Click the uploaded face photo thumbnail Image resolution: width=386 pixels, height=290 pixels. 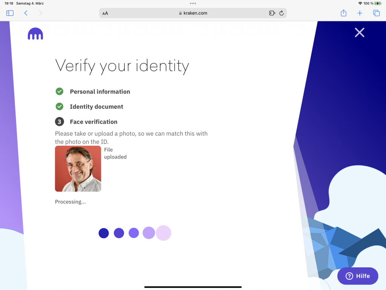click(78, 169)
